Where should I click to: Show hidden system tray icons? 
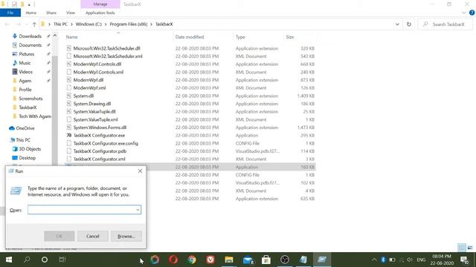point(374,260)
